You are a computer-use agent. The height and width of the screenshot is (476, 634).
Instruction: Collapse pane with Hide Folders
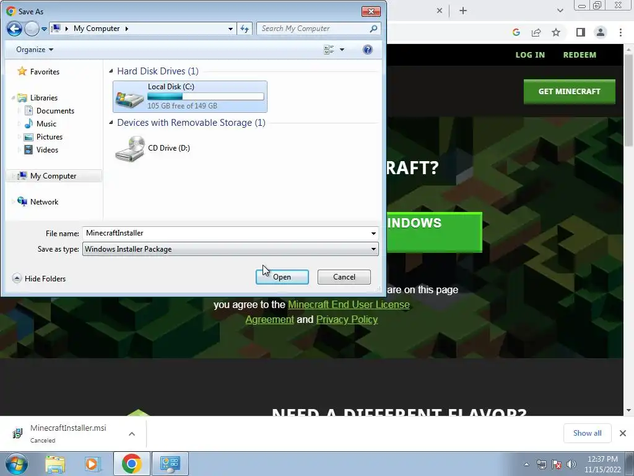click(x=39, y=278)
